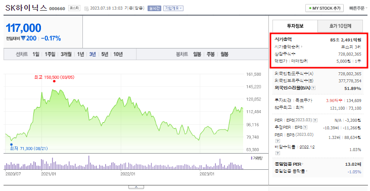Click the red 최고 150,500 marker dot
Screen dimensions: 370x191
click(x=54, y=81)
